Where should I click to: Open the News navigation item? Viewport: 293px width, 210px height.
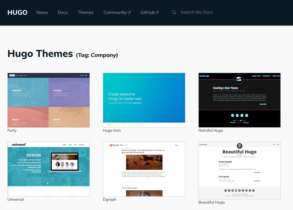click(x=42, y=12)
